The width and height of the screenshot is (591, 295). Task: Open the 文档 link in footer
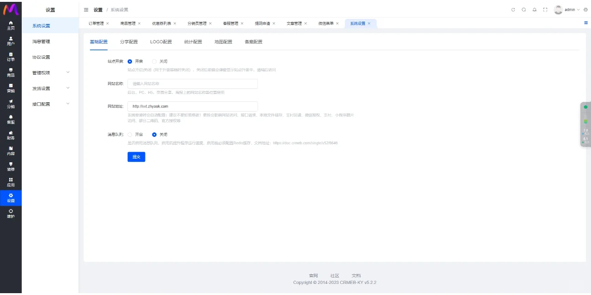356,276
